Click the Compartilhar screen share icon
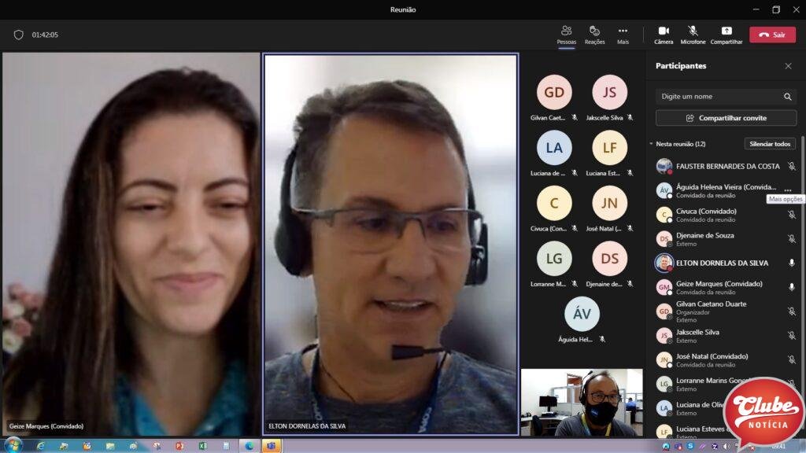 (726, 34)
